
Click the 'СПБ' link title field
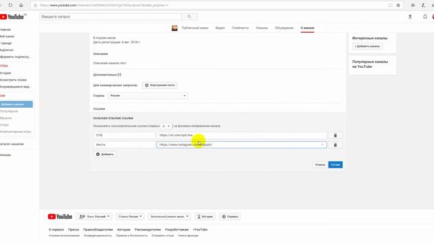click(124, 136)
